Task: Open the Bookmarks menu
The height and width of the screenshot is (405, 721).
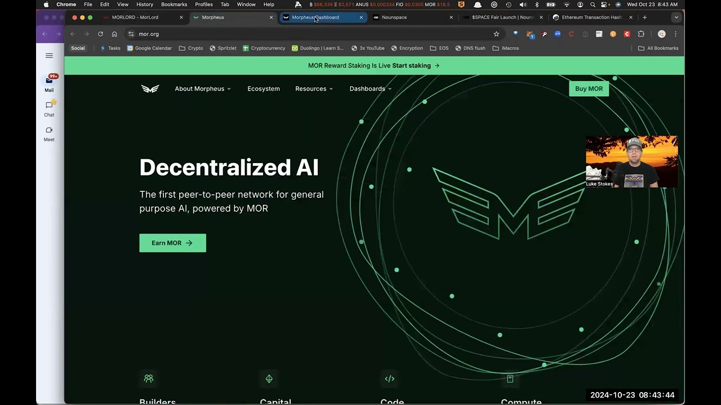Action: click(174, 4)
